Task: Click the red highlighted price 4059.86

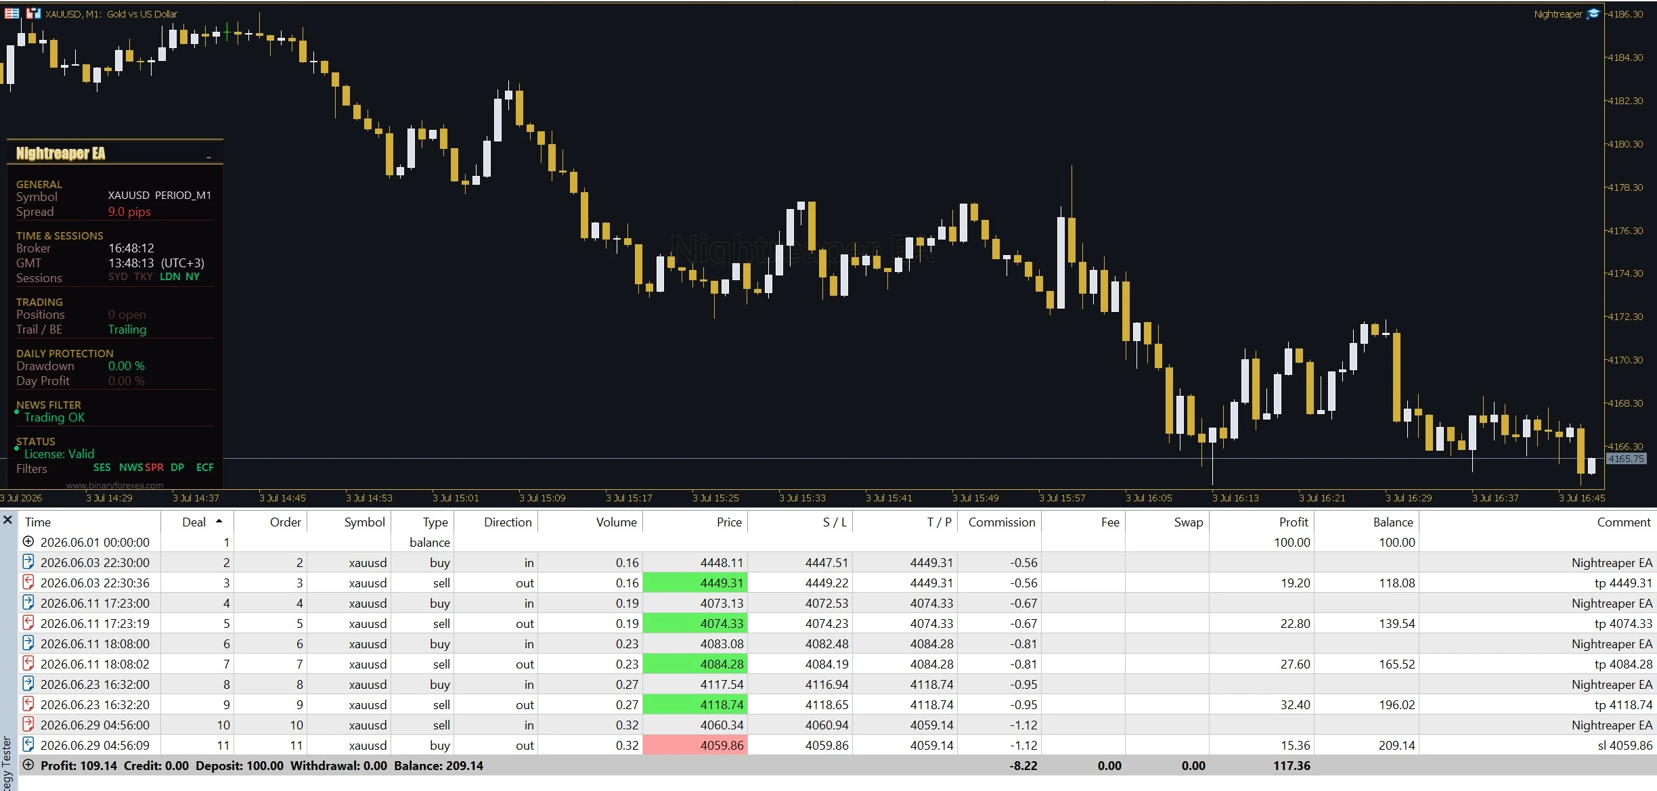Action: tap(695, 745)
